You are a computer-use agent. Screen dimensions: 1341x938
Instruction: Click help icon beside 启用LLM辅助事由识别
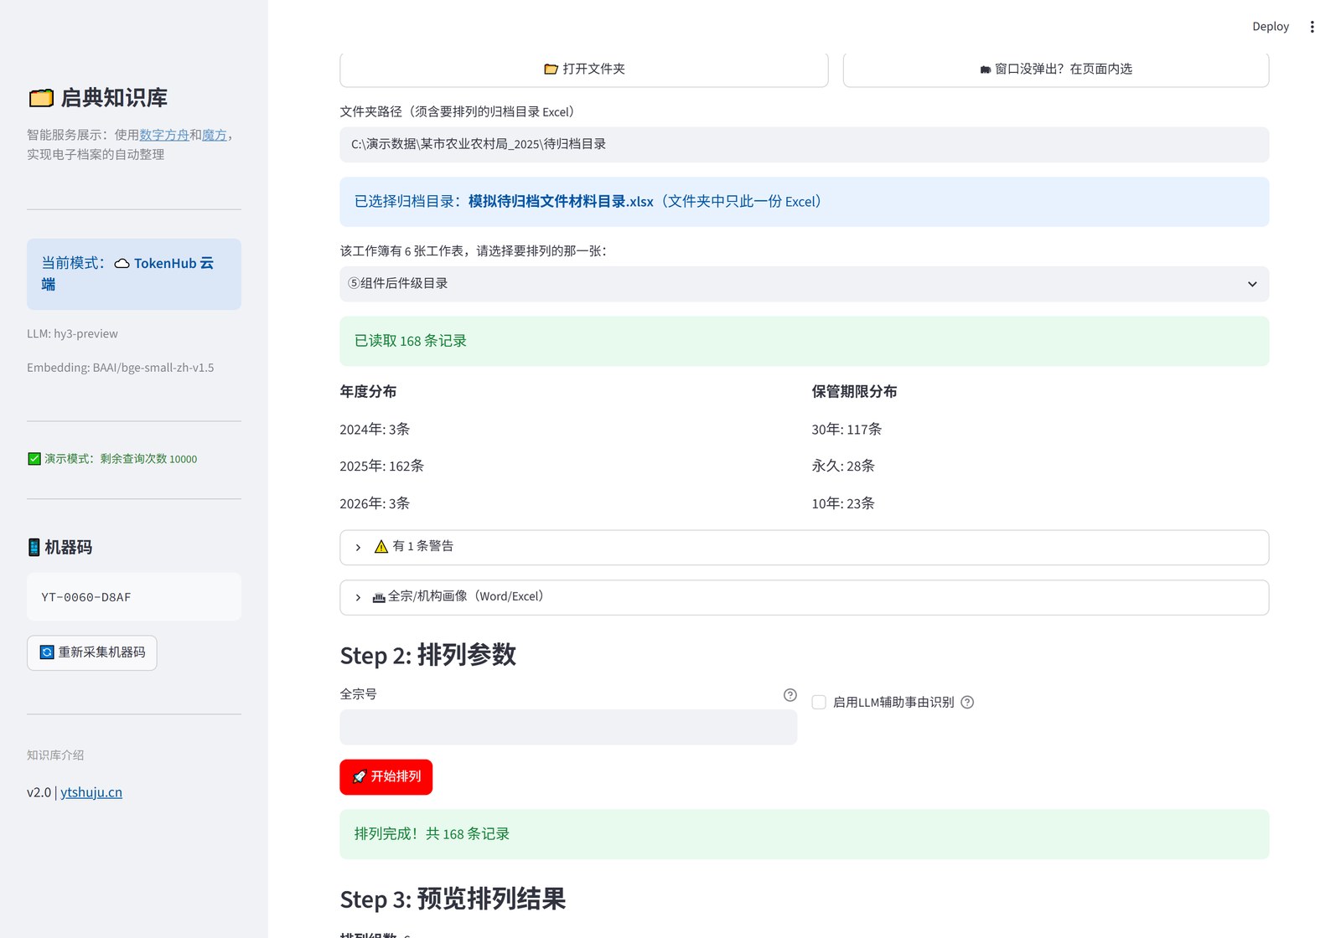pyautogui.click(x=967, y=703)
